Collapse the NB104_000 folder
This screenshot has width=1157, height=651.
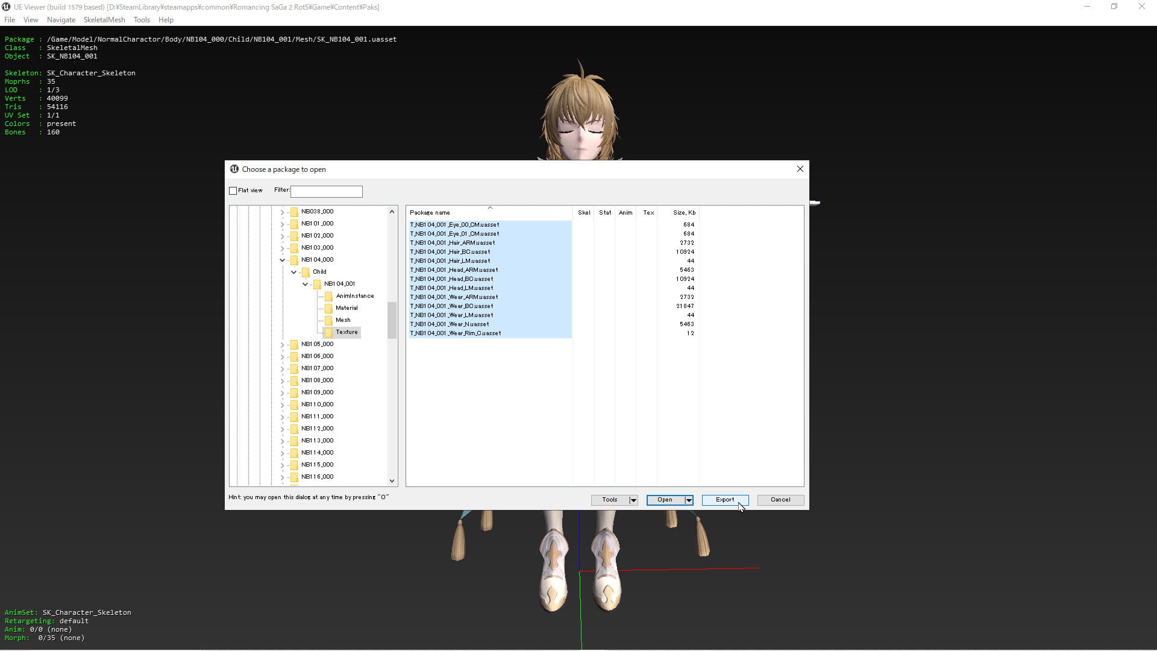[x=282, y=260]
